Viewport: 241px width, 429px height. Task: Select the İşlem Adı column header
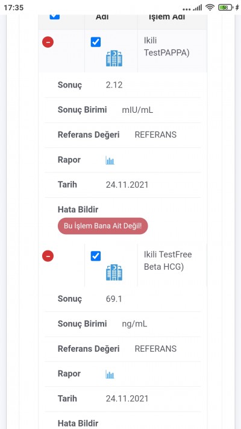167,17
